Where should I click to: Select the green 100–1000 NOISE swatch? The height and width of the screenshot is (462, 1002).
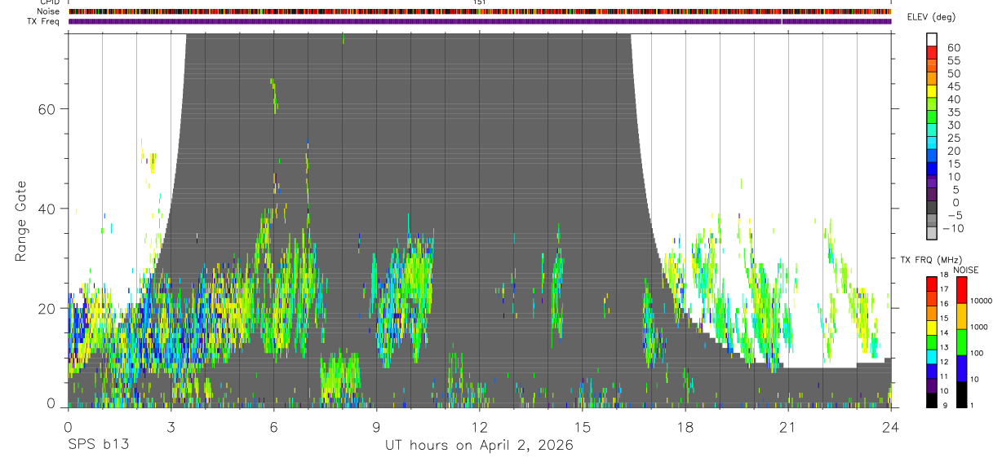pyautogui.click(x=961, y=341)
